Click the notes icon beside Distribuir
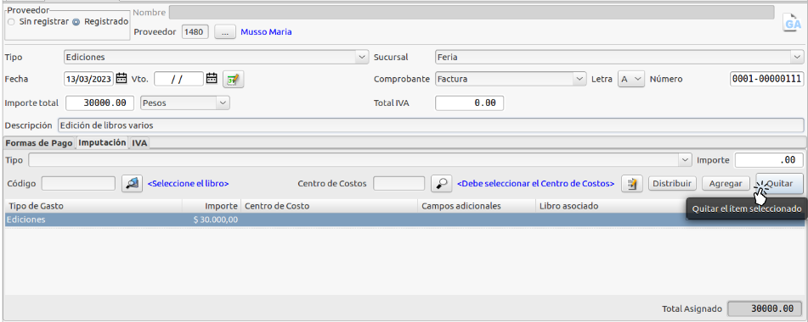This screenshot has height=322, width=808. pyautogui.click(x=631, y=183)
